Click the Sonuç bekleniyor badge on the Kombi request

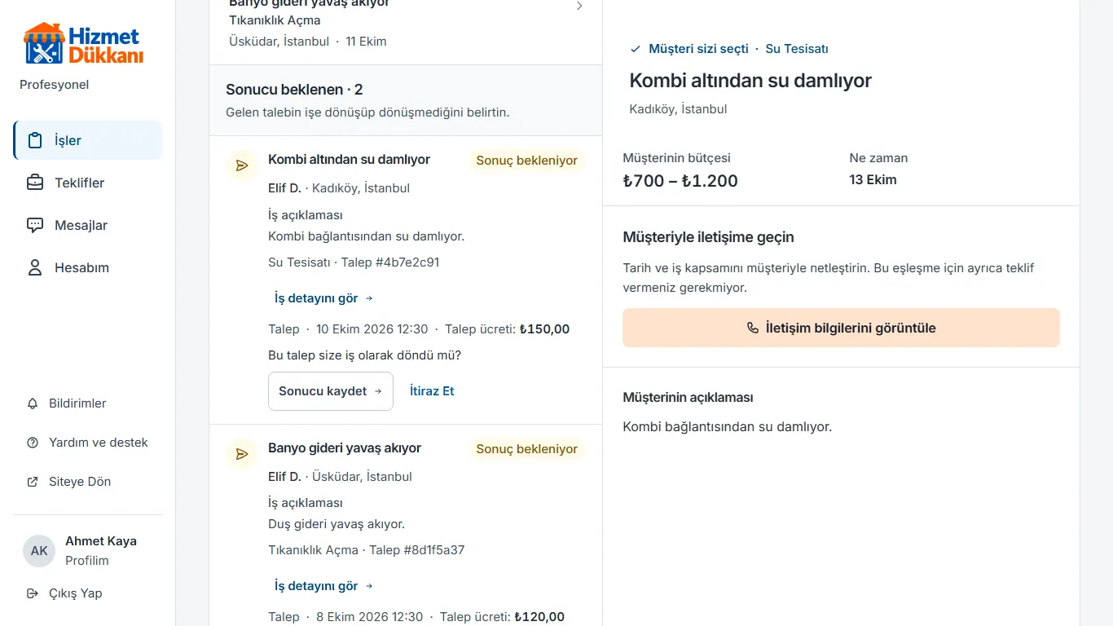(x=527, y=161)
